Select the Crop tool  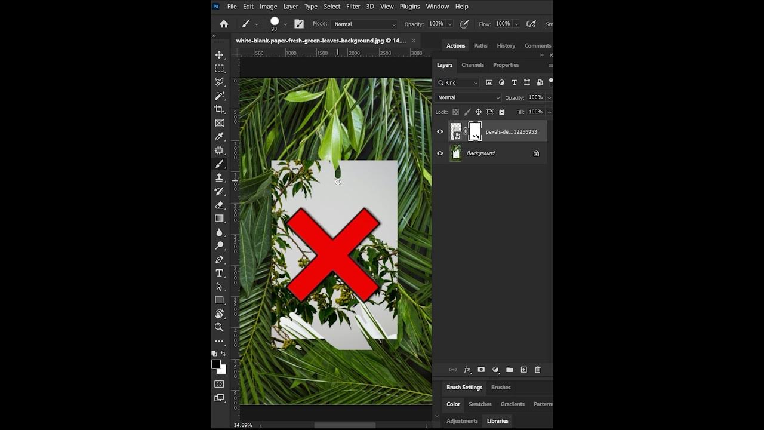(x=219, y=109)
